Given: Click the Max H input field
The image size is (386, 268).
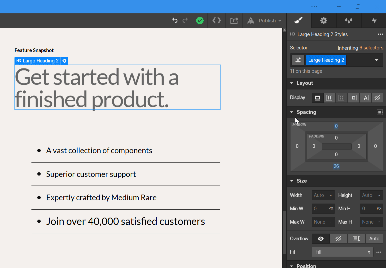Looking at the screenshot, I should click(x=371, y=222).
